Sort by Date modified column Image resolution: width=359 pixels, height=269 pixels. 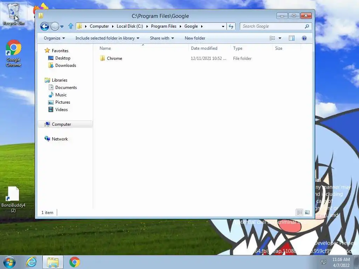pyautogui.click(x=210, y=48)
